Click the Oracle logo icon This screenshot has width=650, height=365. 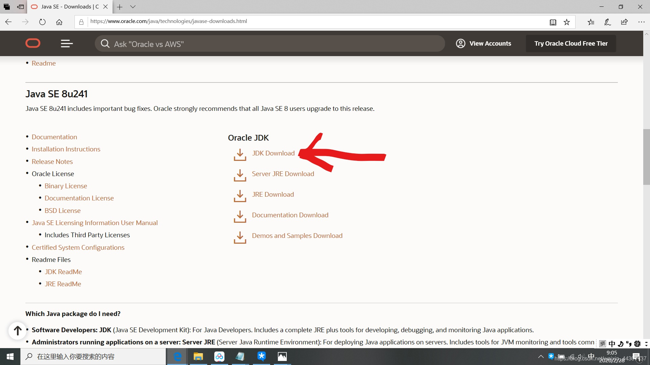click(33, 43)
